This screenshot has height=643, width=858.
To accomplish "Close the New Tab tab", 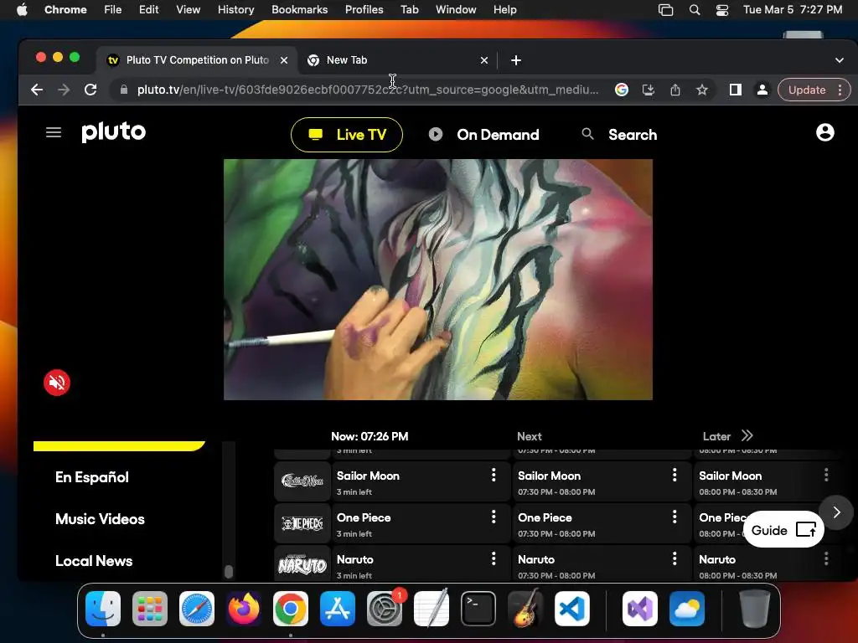I will pyautogui.click(x=483, y=60).
